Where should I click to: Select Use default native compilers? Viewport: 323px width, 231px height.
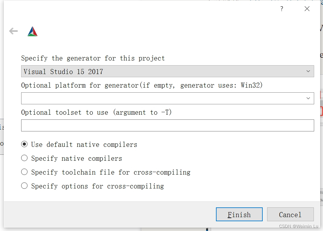point(24,144)
